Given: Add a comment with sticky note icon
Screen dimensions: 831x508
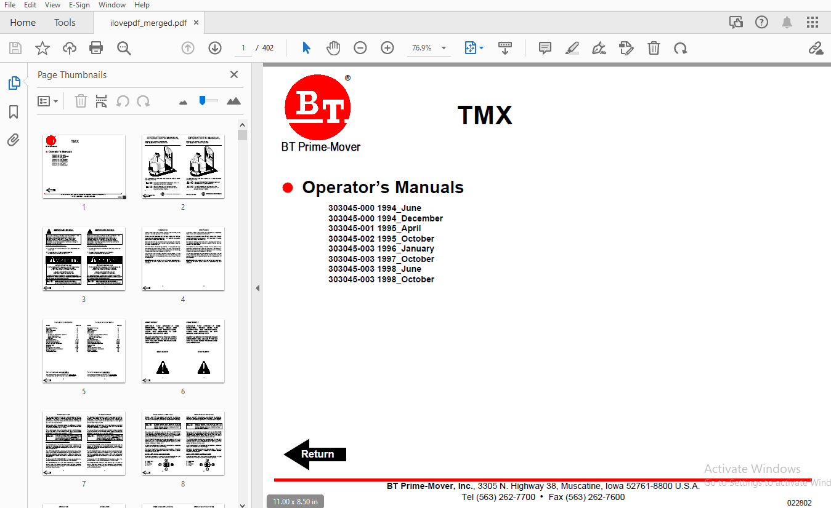Looking at the screenshot, I should pyautogui.click(x=545, y=48).
